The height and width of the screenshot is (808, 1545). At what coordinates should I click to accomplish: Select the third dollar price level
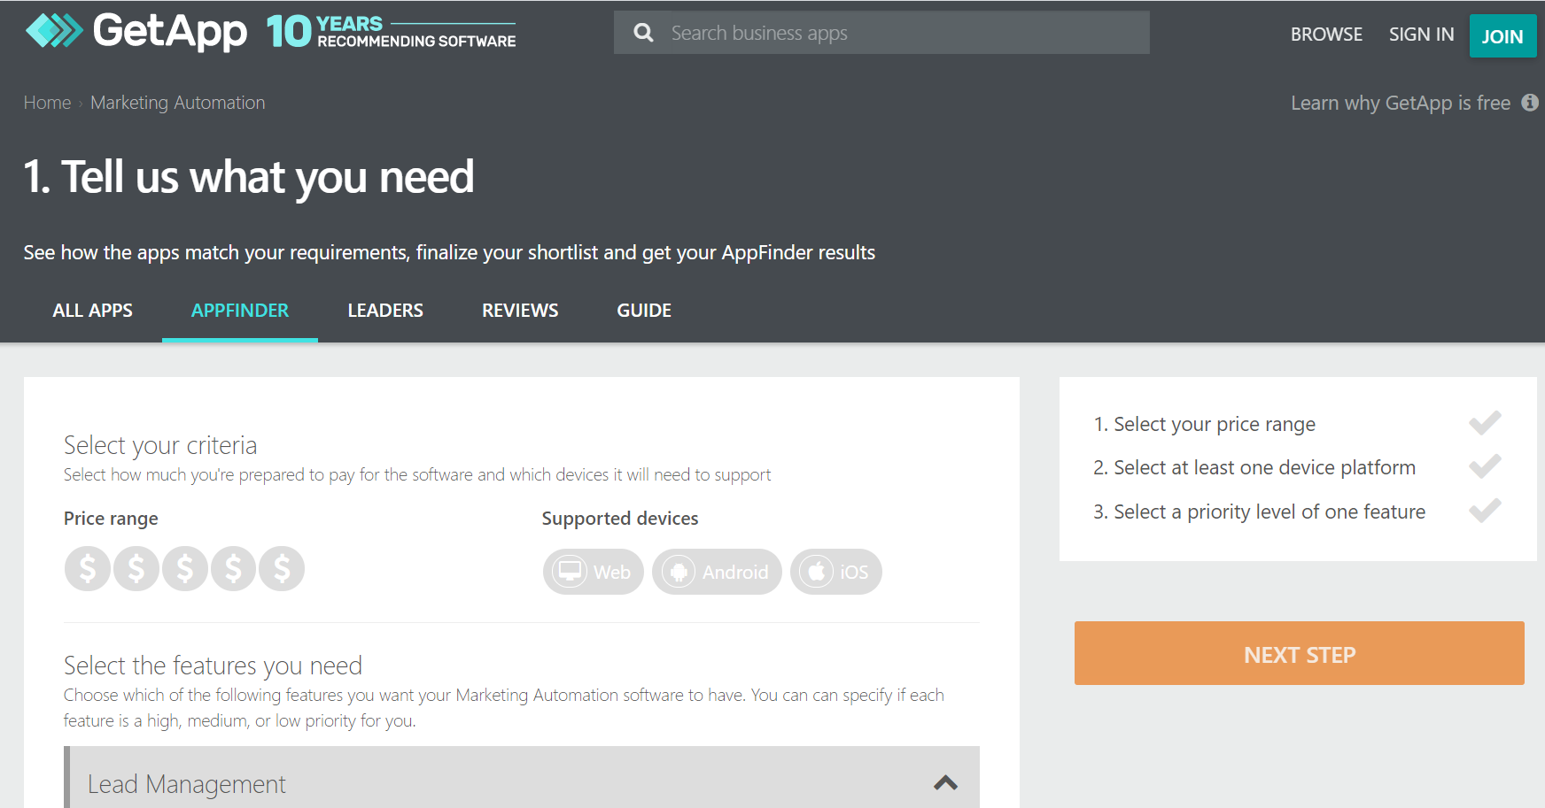coord(185,568)
